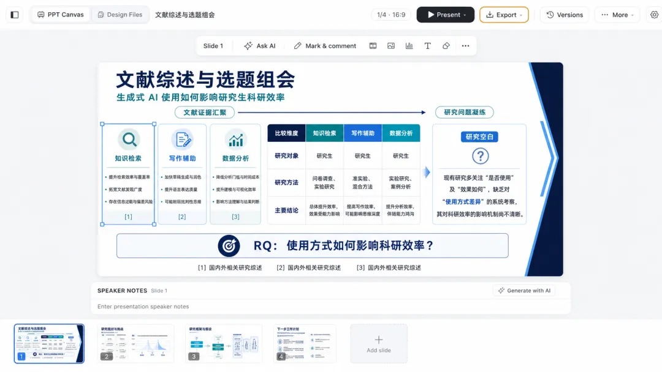Click footnote [3] 国内外相关研究综述
The width and height of the screenshot is (662, 372).
click(x=389, y=267)
